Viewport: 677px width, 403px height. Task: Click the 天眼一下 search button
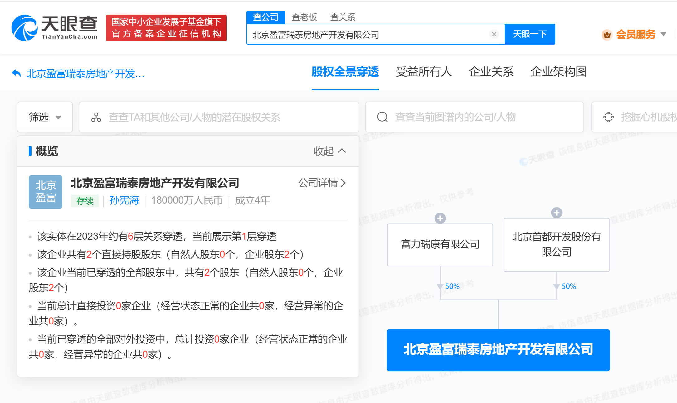click(530, 34)
